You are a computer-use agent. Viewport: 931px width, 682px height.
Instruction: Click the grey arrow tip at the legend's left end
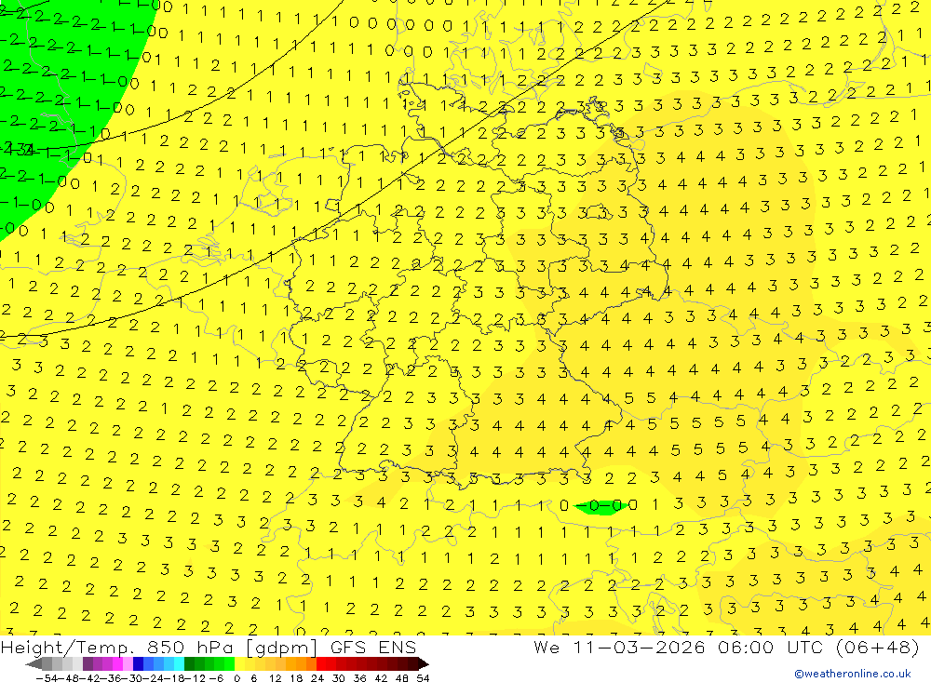coord(34,663)
